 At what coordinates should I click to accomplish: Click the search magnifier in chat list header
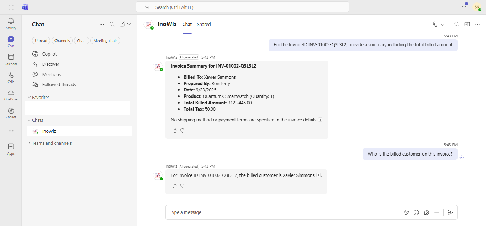(x=112, y=24)
